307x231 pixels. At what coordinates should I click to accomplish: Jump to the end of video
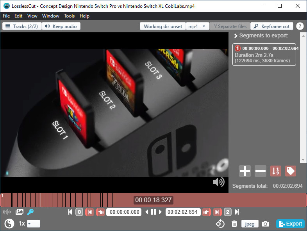pos(237,212)
